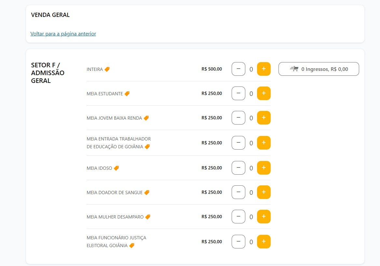This screenshot has width=380, height=266.
Task: Add one MEIA IDOSO ticket
Action: [x=264, y=168]
